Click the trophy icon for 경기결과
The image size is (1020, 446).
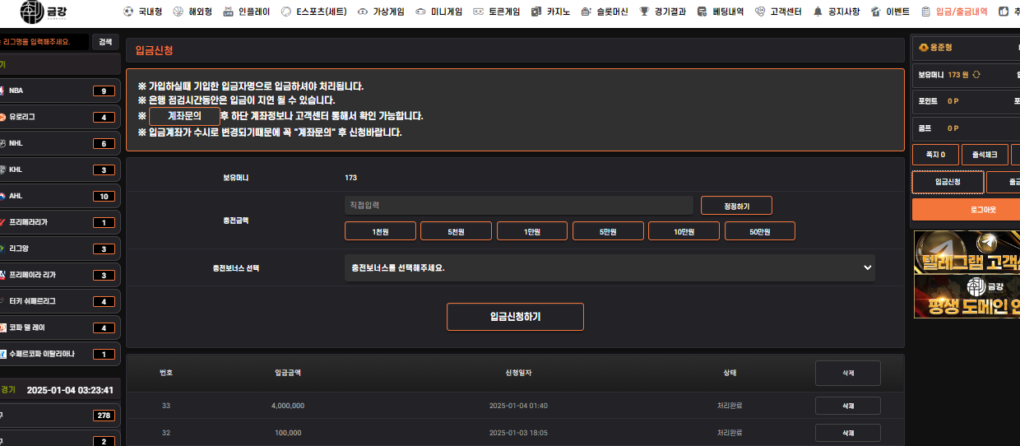[644, 12]
